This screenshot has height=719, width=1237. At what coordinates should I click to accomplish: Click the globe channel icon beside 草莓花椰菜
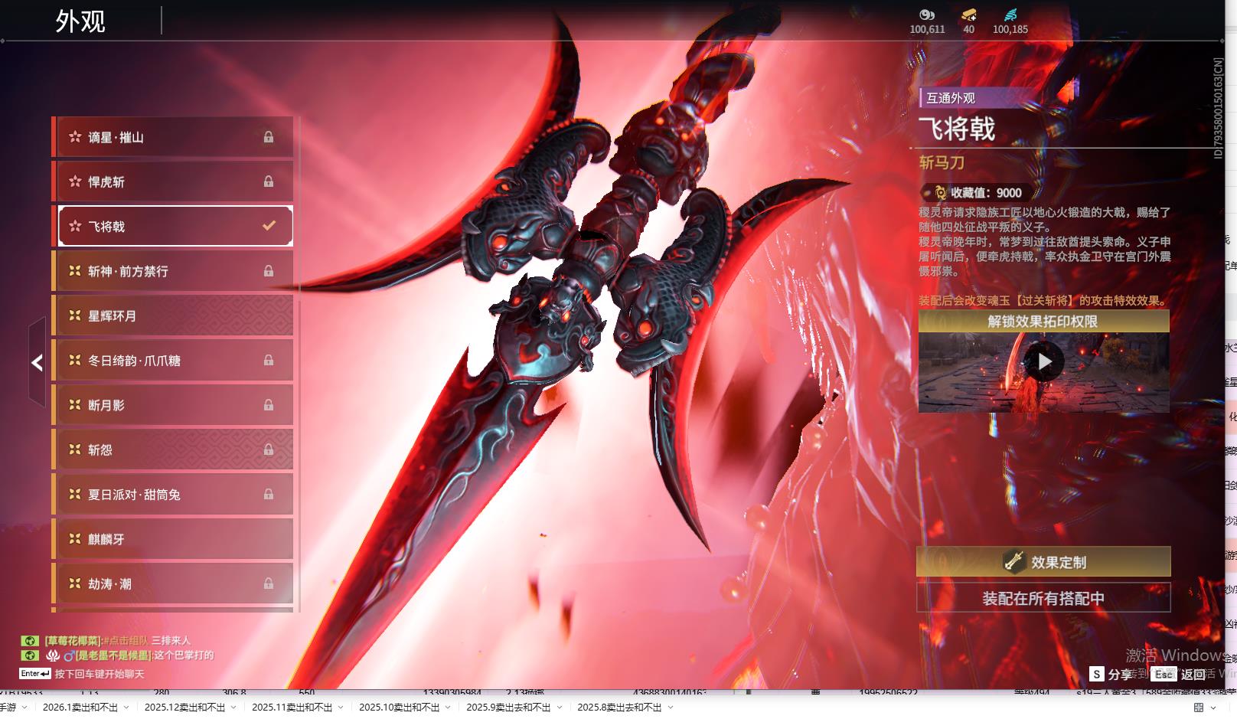click(x=29, y=640)
